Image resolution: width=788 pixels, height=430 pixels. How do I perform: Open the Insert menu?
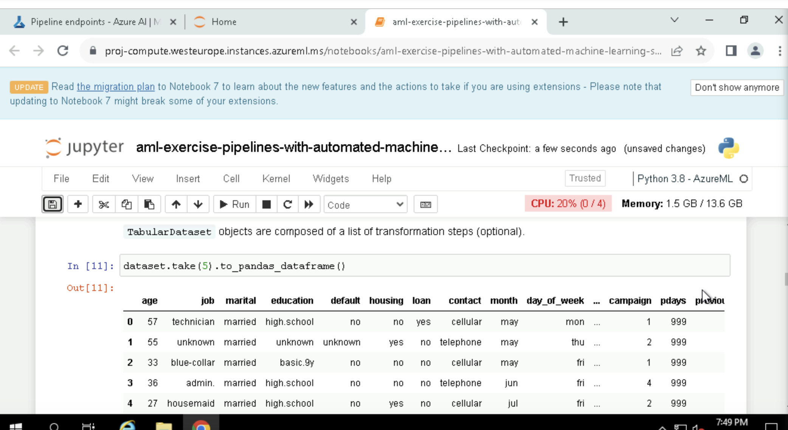pos(188,179)
